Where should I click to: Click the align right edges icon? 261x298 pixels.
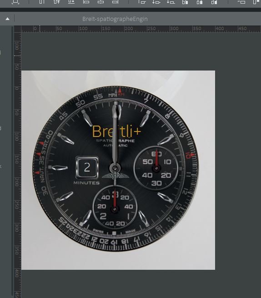(x=115, y=2)
